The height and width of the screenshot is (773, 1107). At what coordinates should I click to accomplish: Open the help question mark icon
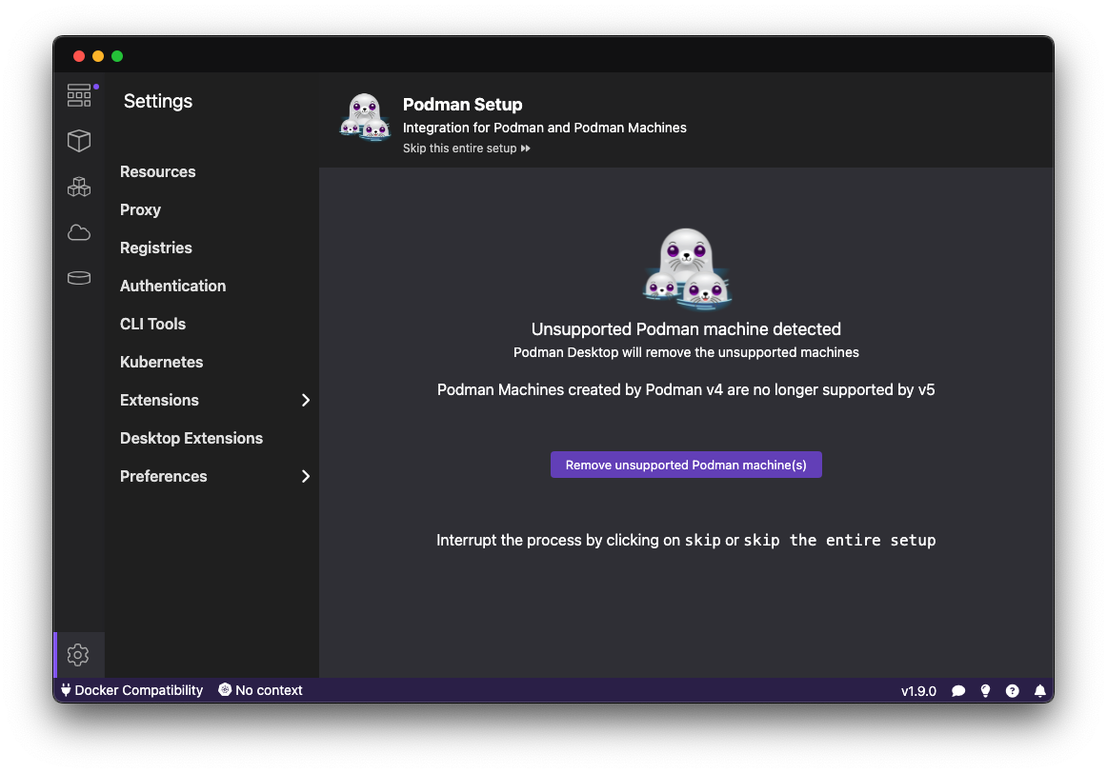pyautogui.click(x=1012, y=690)
